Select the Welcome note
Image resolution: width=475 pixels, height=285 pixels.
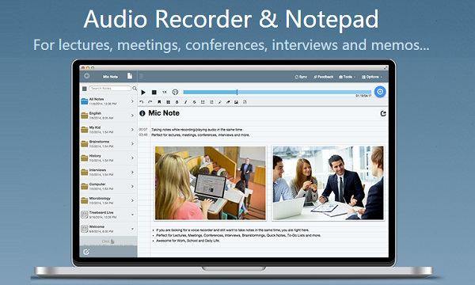108,229
